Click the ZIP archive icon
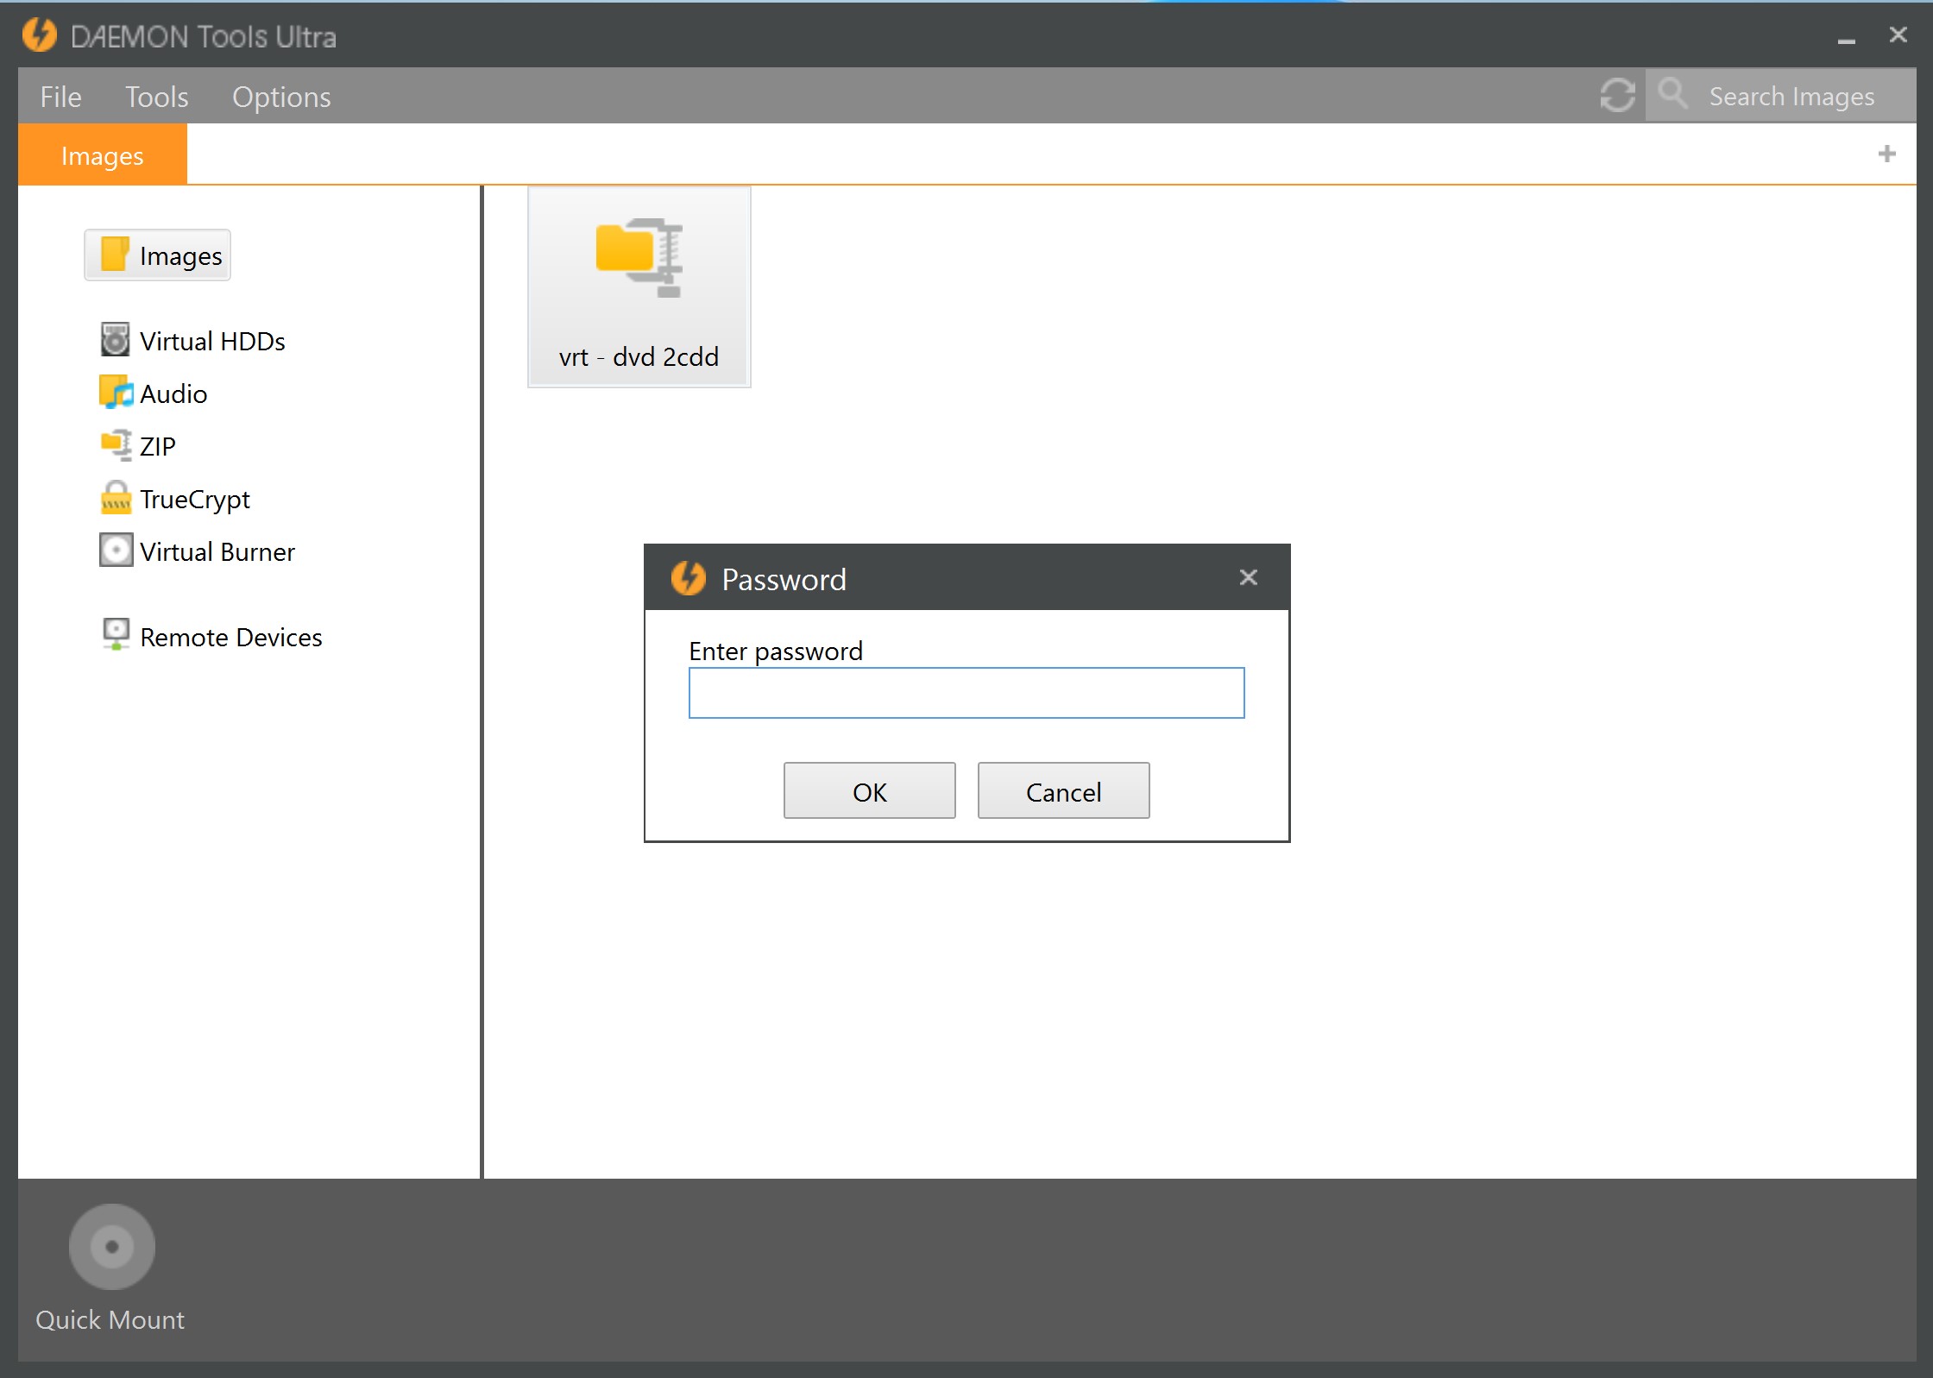This screenshot has width=1933, height=1378. click(116, 444)
